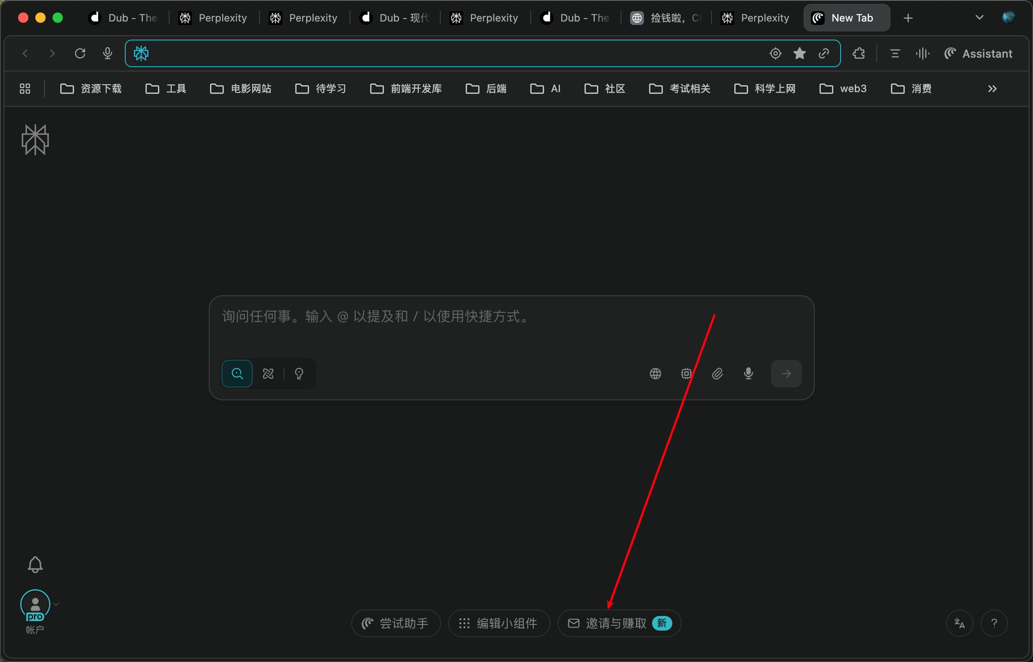Image resolution: width=1033 pixels, height=662 pixels.
Task: Click the extensions puzzle piece icon
Action: tap(859, 53)
